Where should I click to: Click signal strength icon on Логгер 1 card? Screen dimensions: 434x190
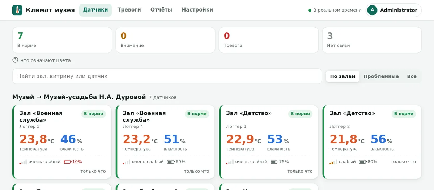pos(230,162)
